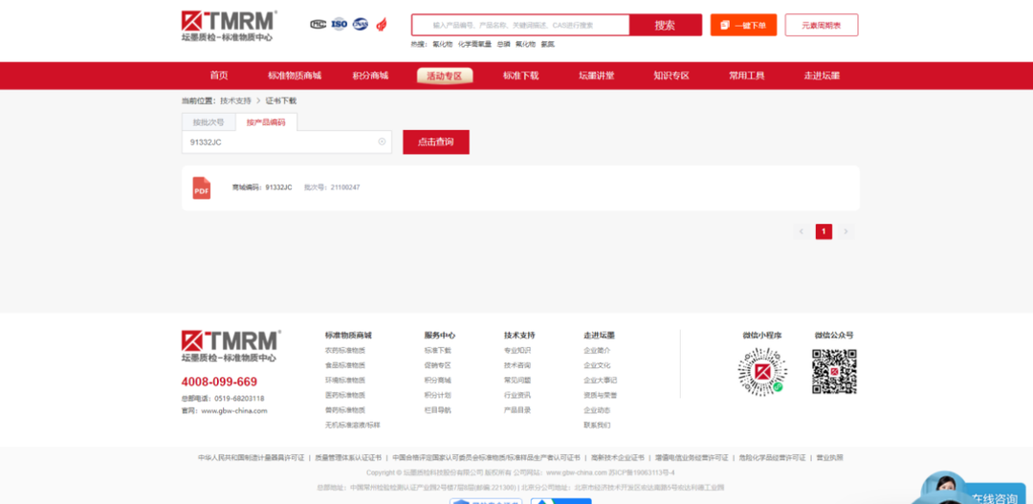Focus the top product search input box
Viewport: 1033px width, 504px height.
520,25
